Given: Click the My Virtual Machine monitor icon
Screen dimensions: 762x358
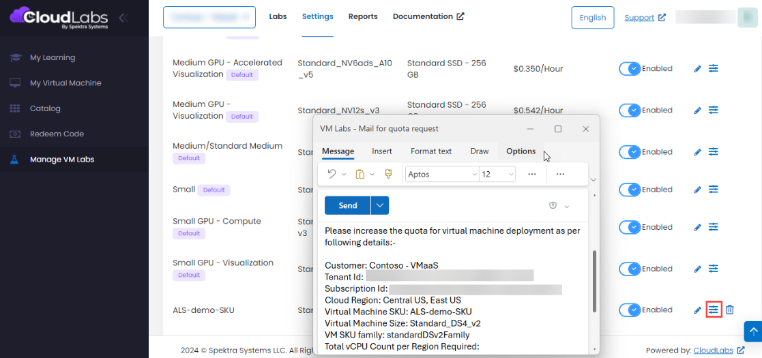Looking at the screenshot, I should tap(15, 83).
